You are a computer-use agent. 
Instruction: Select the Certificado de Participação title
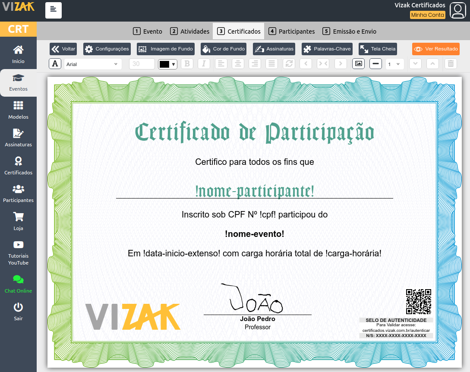(x=255, y=132)
